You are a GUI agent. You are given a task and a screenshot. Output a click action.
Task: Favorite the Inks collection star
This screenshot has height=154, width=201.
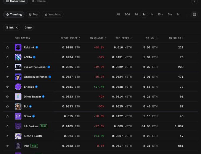pyautogui.click(x=7, y=146)
